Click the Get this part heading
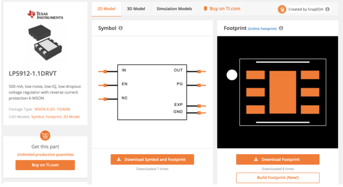Viewport: 343px width, 187px height. (45, 147)
